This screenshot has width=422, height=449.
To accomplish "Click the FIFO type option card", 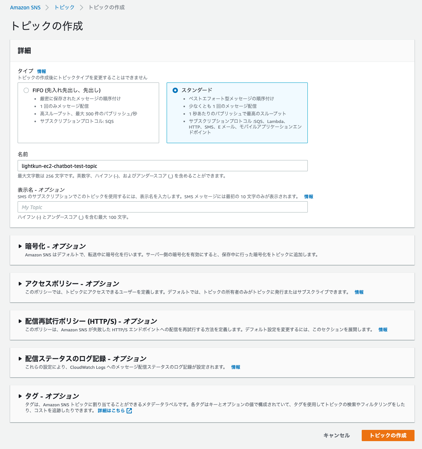I will [88, 113].
